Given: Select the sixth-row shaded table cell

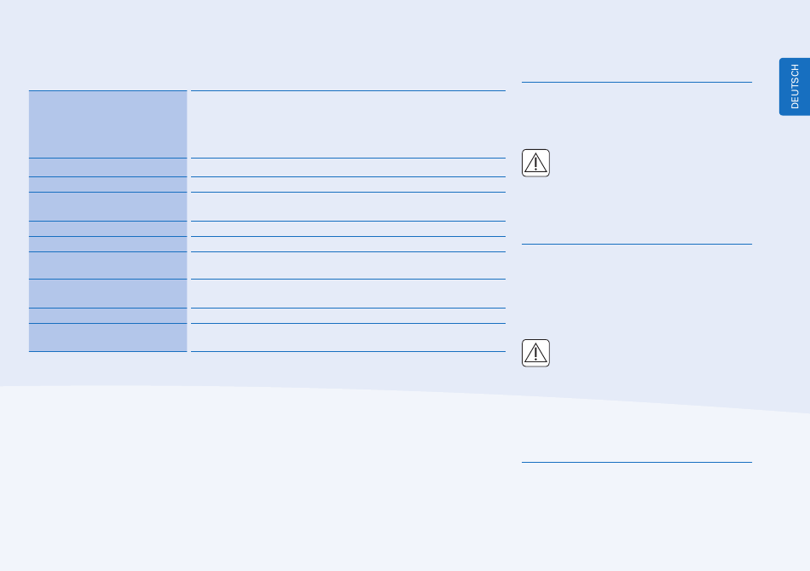Looking at the screenshot, I should point(108,245).
